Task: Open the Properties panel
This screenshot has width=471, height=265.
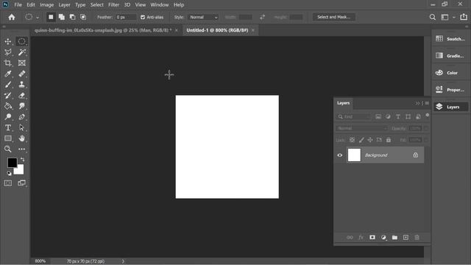Action: coord(450,90)
